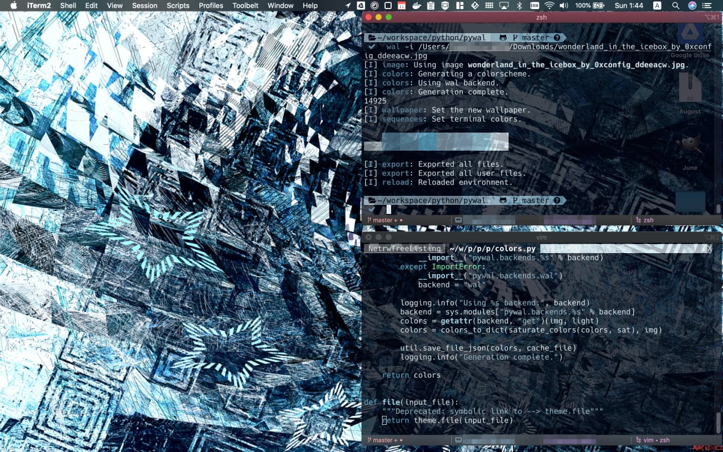Click 'Reloaded environment.' output line
Image resolution: width=723 pixels, height=452 pixels.
439,182
